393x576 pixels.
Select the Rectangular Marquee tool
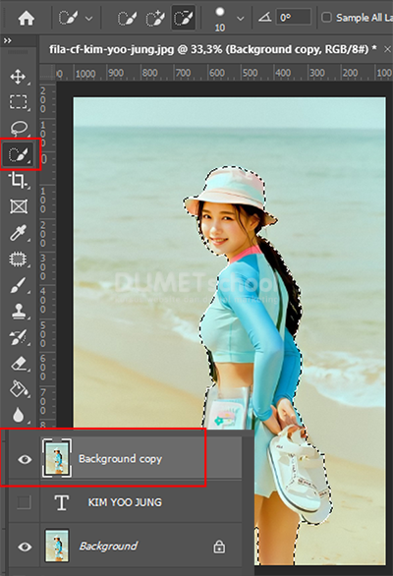[x=18, y=102]
